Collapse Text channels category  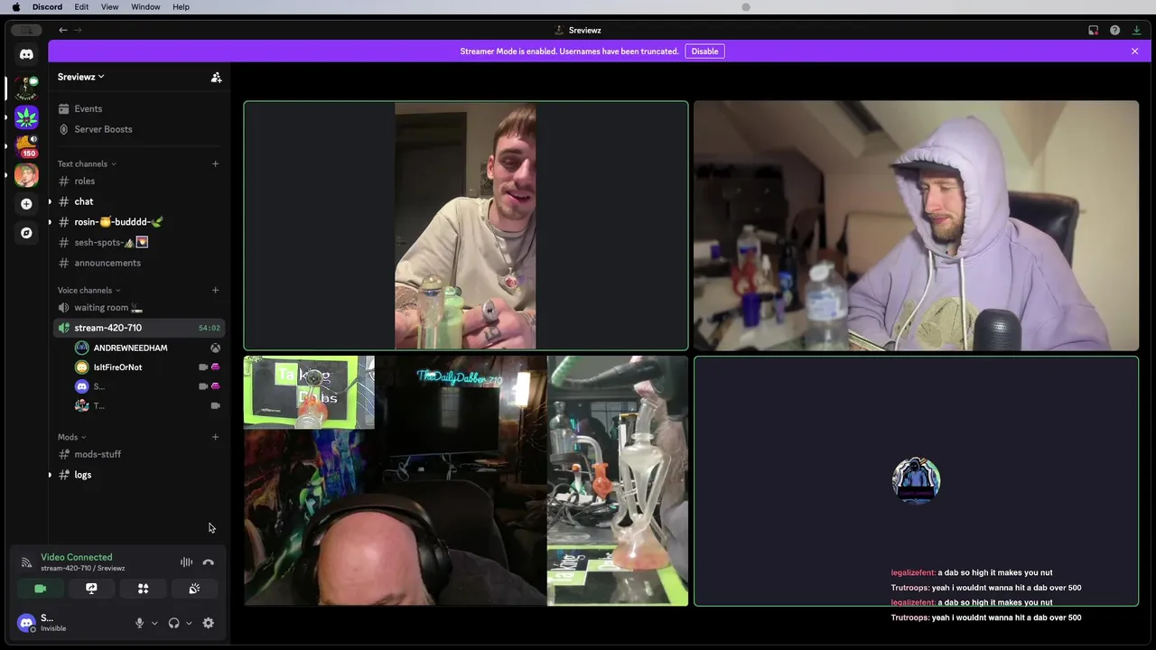87,163
